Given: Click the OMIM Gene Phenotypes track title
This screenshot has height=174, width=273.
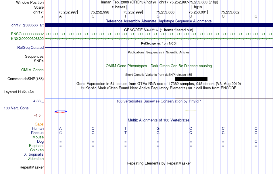Looking at the screenshot, I should pos(159,66).
